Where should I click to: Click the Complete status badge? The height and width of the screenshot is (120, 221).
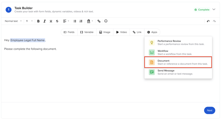202,10
